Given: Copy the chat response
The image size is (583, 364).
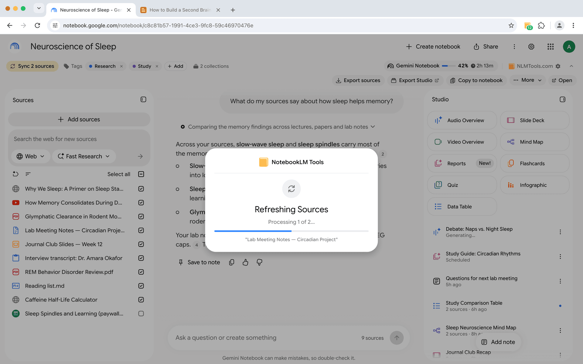Looking at the screenshot, I should click(232, 262).
